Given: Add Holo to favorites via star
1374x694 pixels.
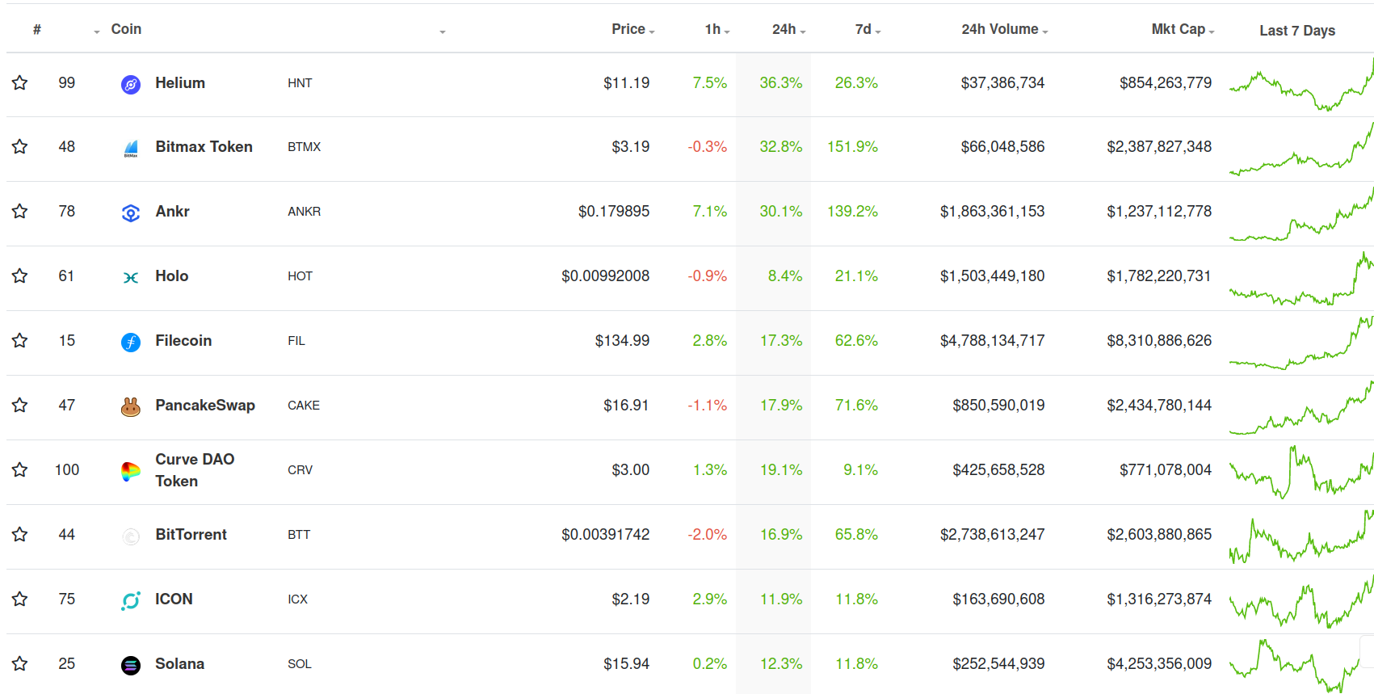Looking at the screenshot, I should 20,275.
